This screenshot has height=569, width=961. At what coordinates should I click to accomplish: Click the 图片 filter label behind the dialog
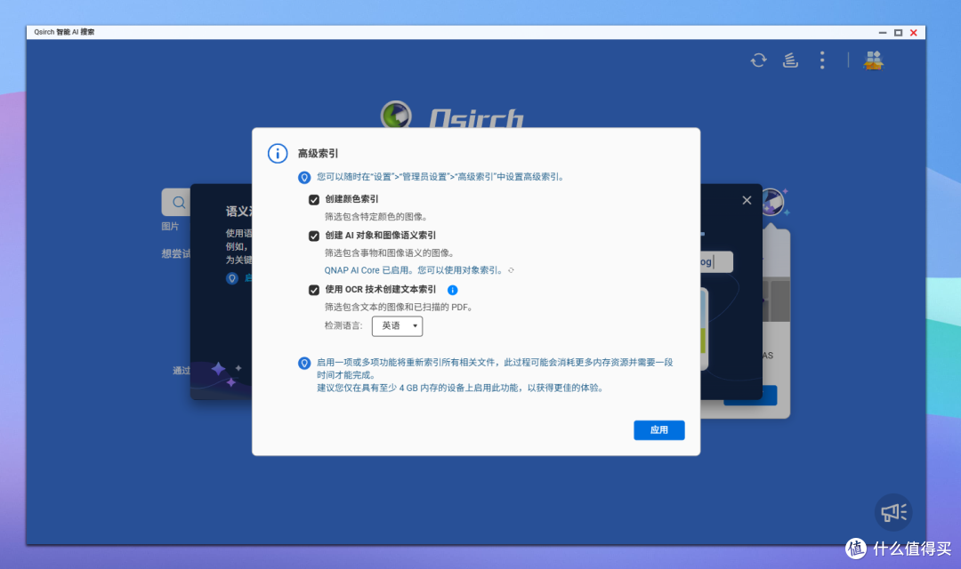tap(170, 227)
